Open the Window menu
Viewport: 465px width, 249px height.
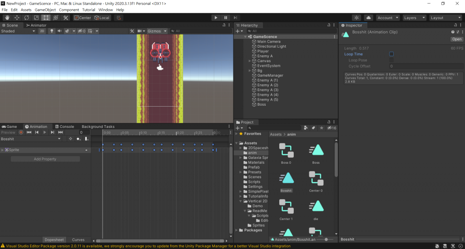tap(105, 10)
